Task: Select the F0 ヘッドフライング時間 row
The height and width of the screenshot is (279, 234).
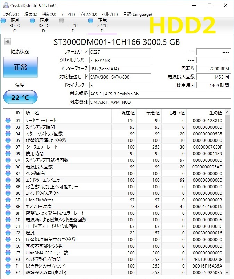Action: (114, 259)
